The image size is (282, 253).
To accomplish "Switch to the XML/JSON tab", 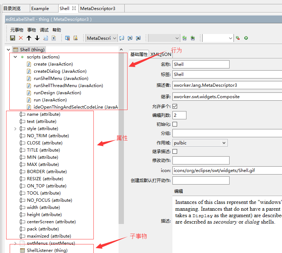I will [x=161, y=54].
